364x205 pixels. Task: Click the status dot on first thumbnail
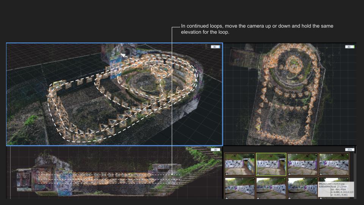(253, 155)
